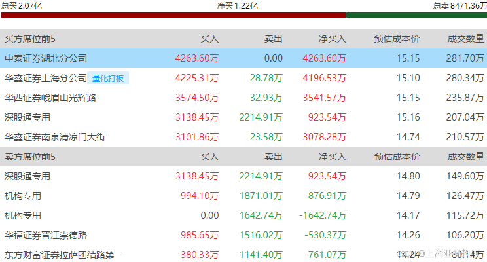Click the 14.17 estimated cost price
The width and height of the screenshot is (487, 262).
coord(408,215)
